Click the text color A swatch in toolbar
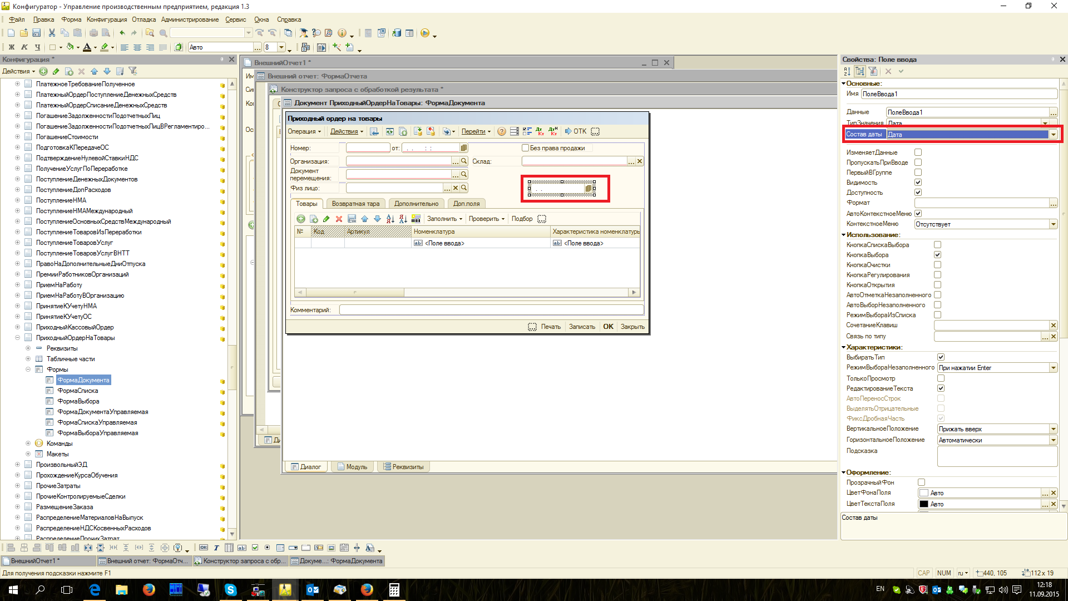This screenshot has height=601, width=1068. point(87,48)
